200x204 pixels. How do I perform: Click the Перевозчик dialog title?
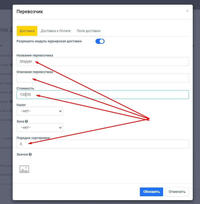pos(30,11)
